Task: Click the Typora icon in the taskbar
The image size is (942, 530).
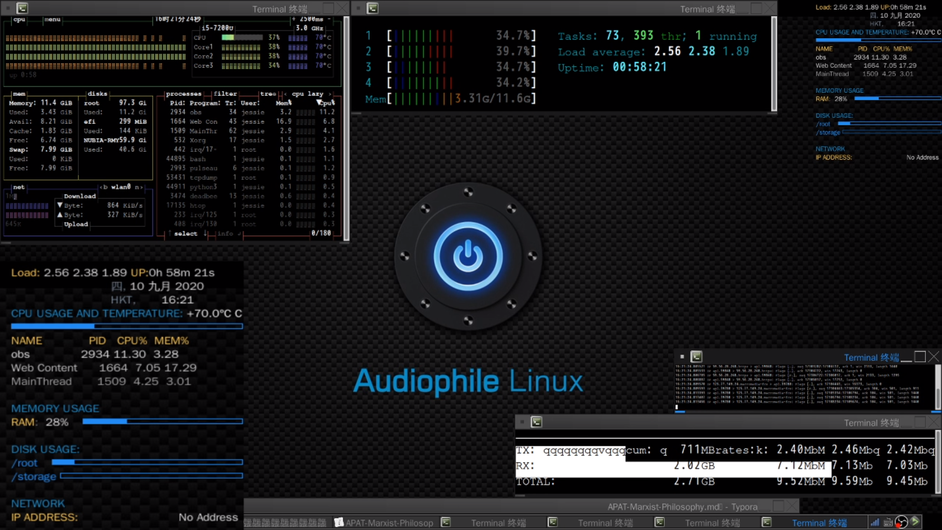Action: [x=339, y=523]
